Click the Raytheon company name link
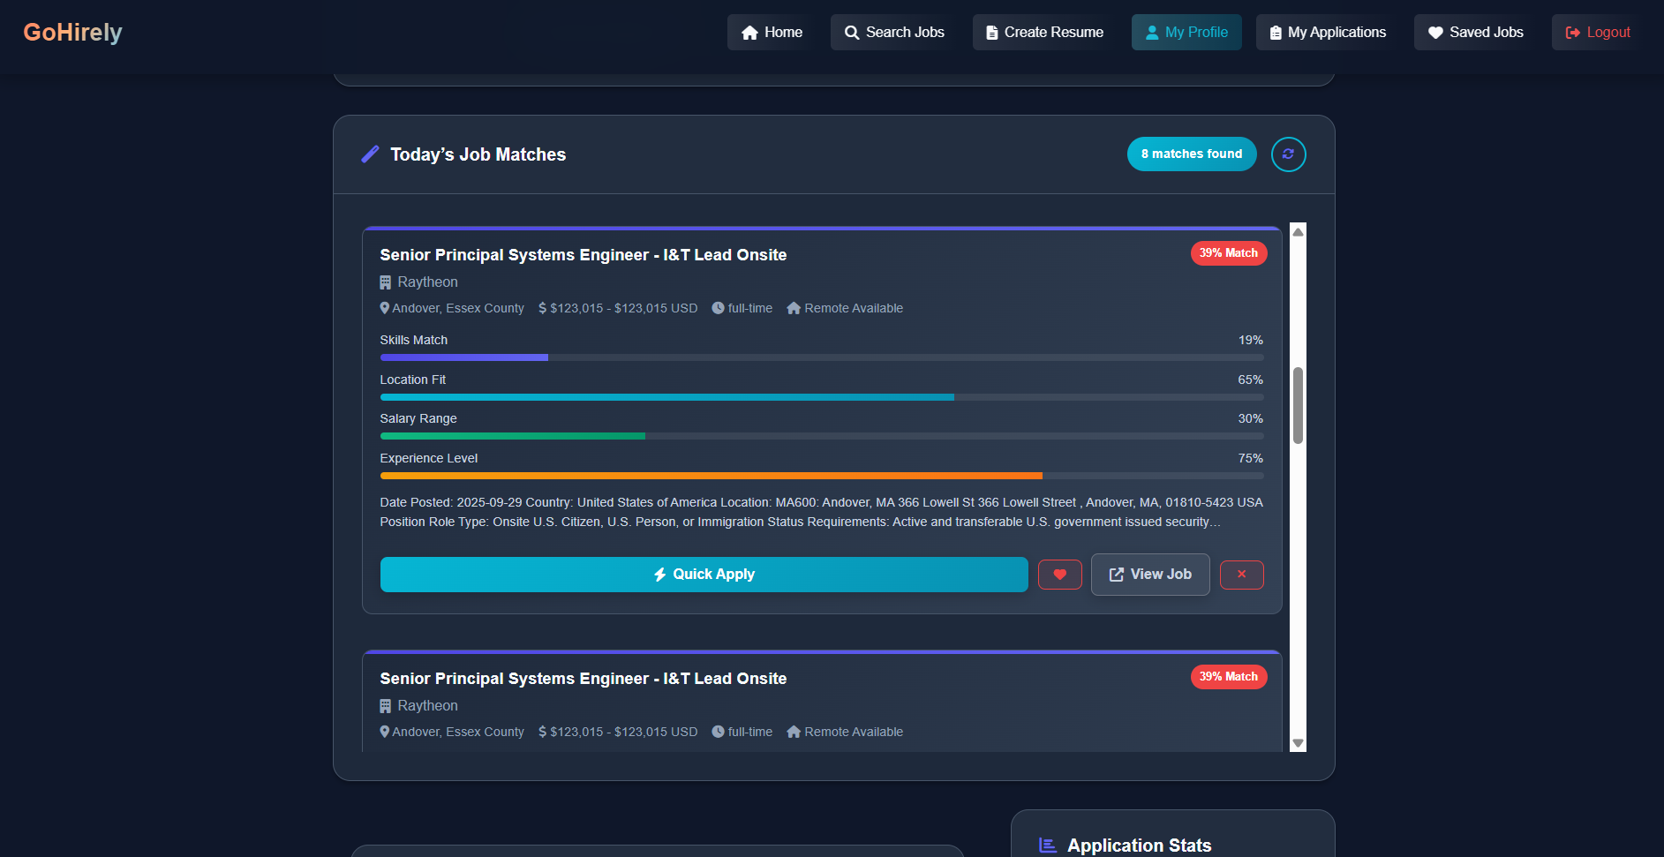The height and width of the screenshot is (857, 1664). [x=428, y=282]
